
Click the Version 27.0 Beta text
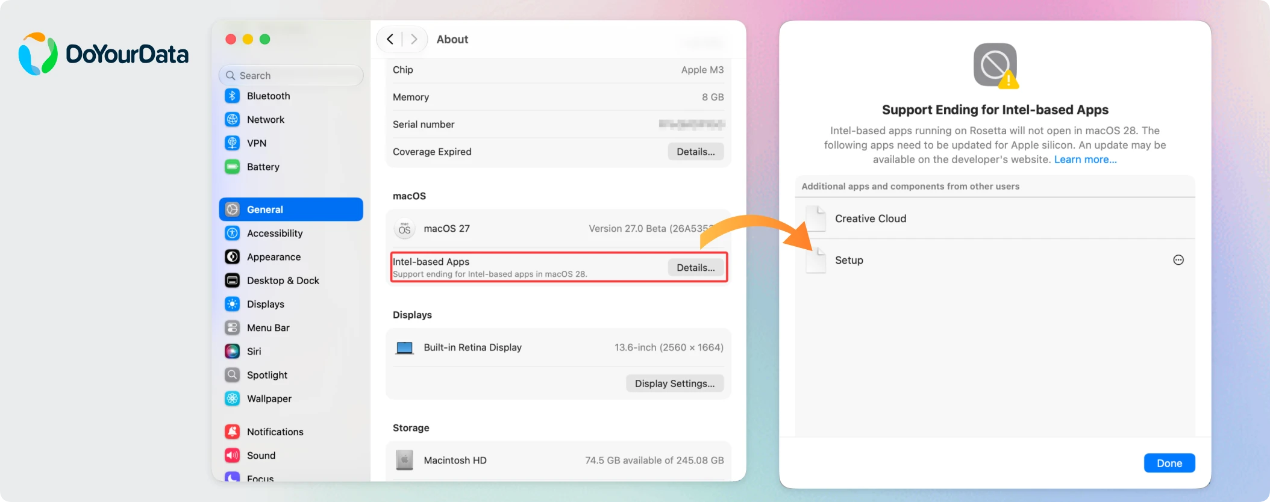tap(651, 229)
